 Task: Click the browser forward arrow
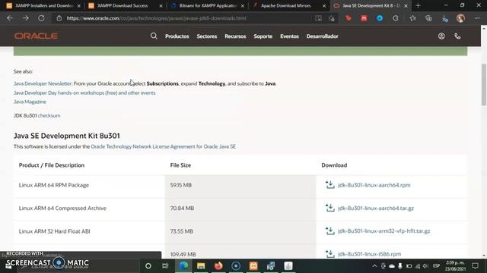coord(25,18)
